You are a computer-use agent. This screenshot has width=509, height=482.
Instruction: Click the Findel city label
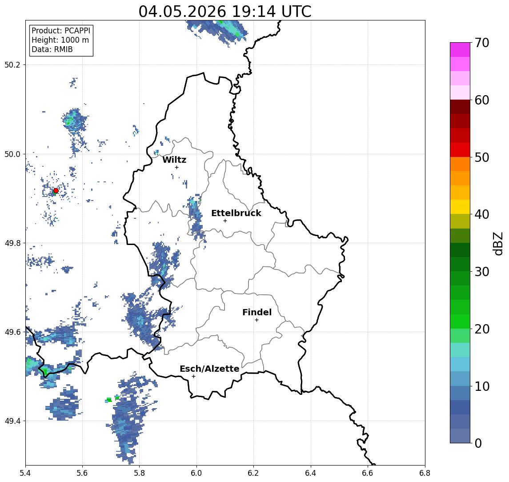coord(257,312)
